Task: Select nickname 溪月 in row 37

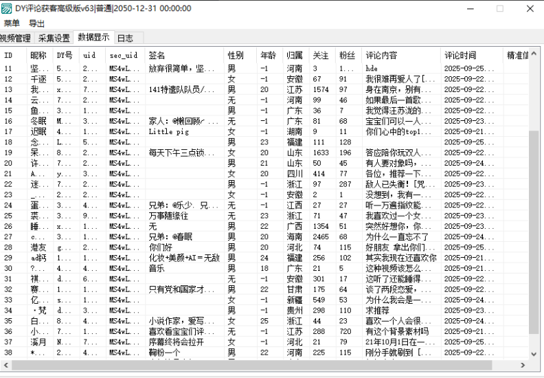Action: (x=38, y=342)
